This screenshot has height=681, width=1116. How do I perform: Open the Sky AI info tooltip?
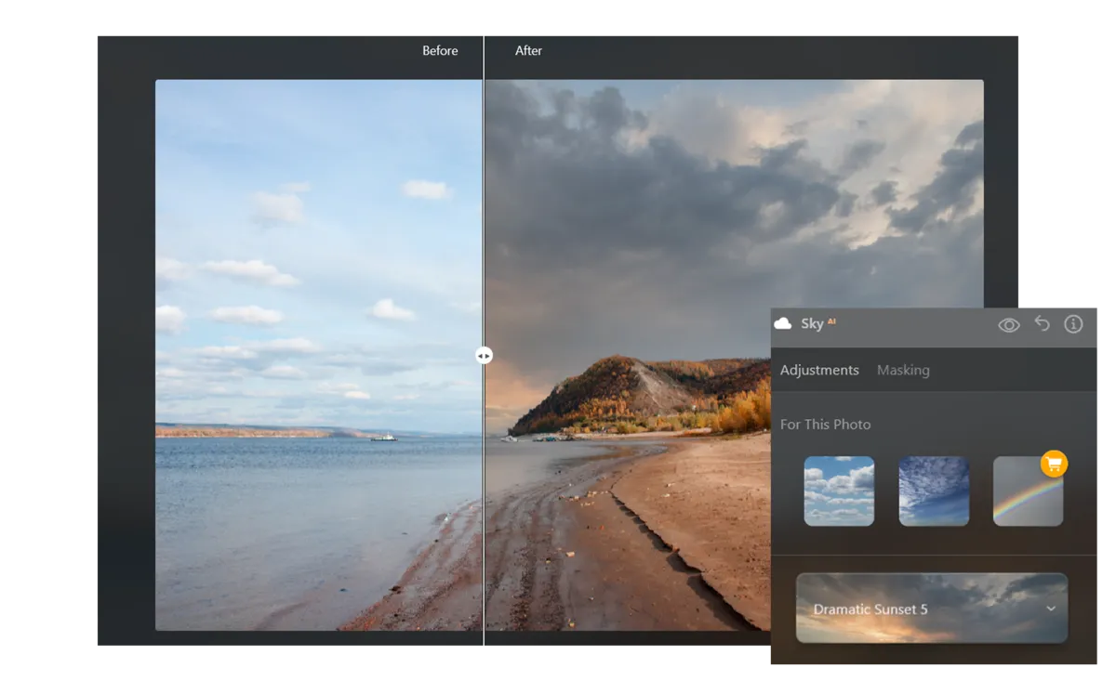(x=1073, y=324)
